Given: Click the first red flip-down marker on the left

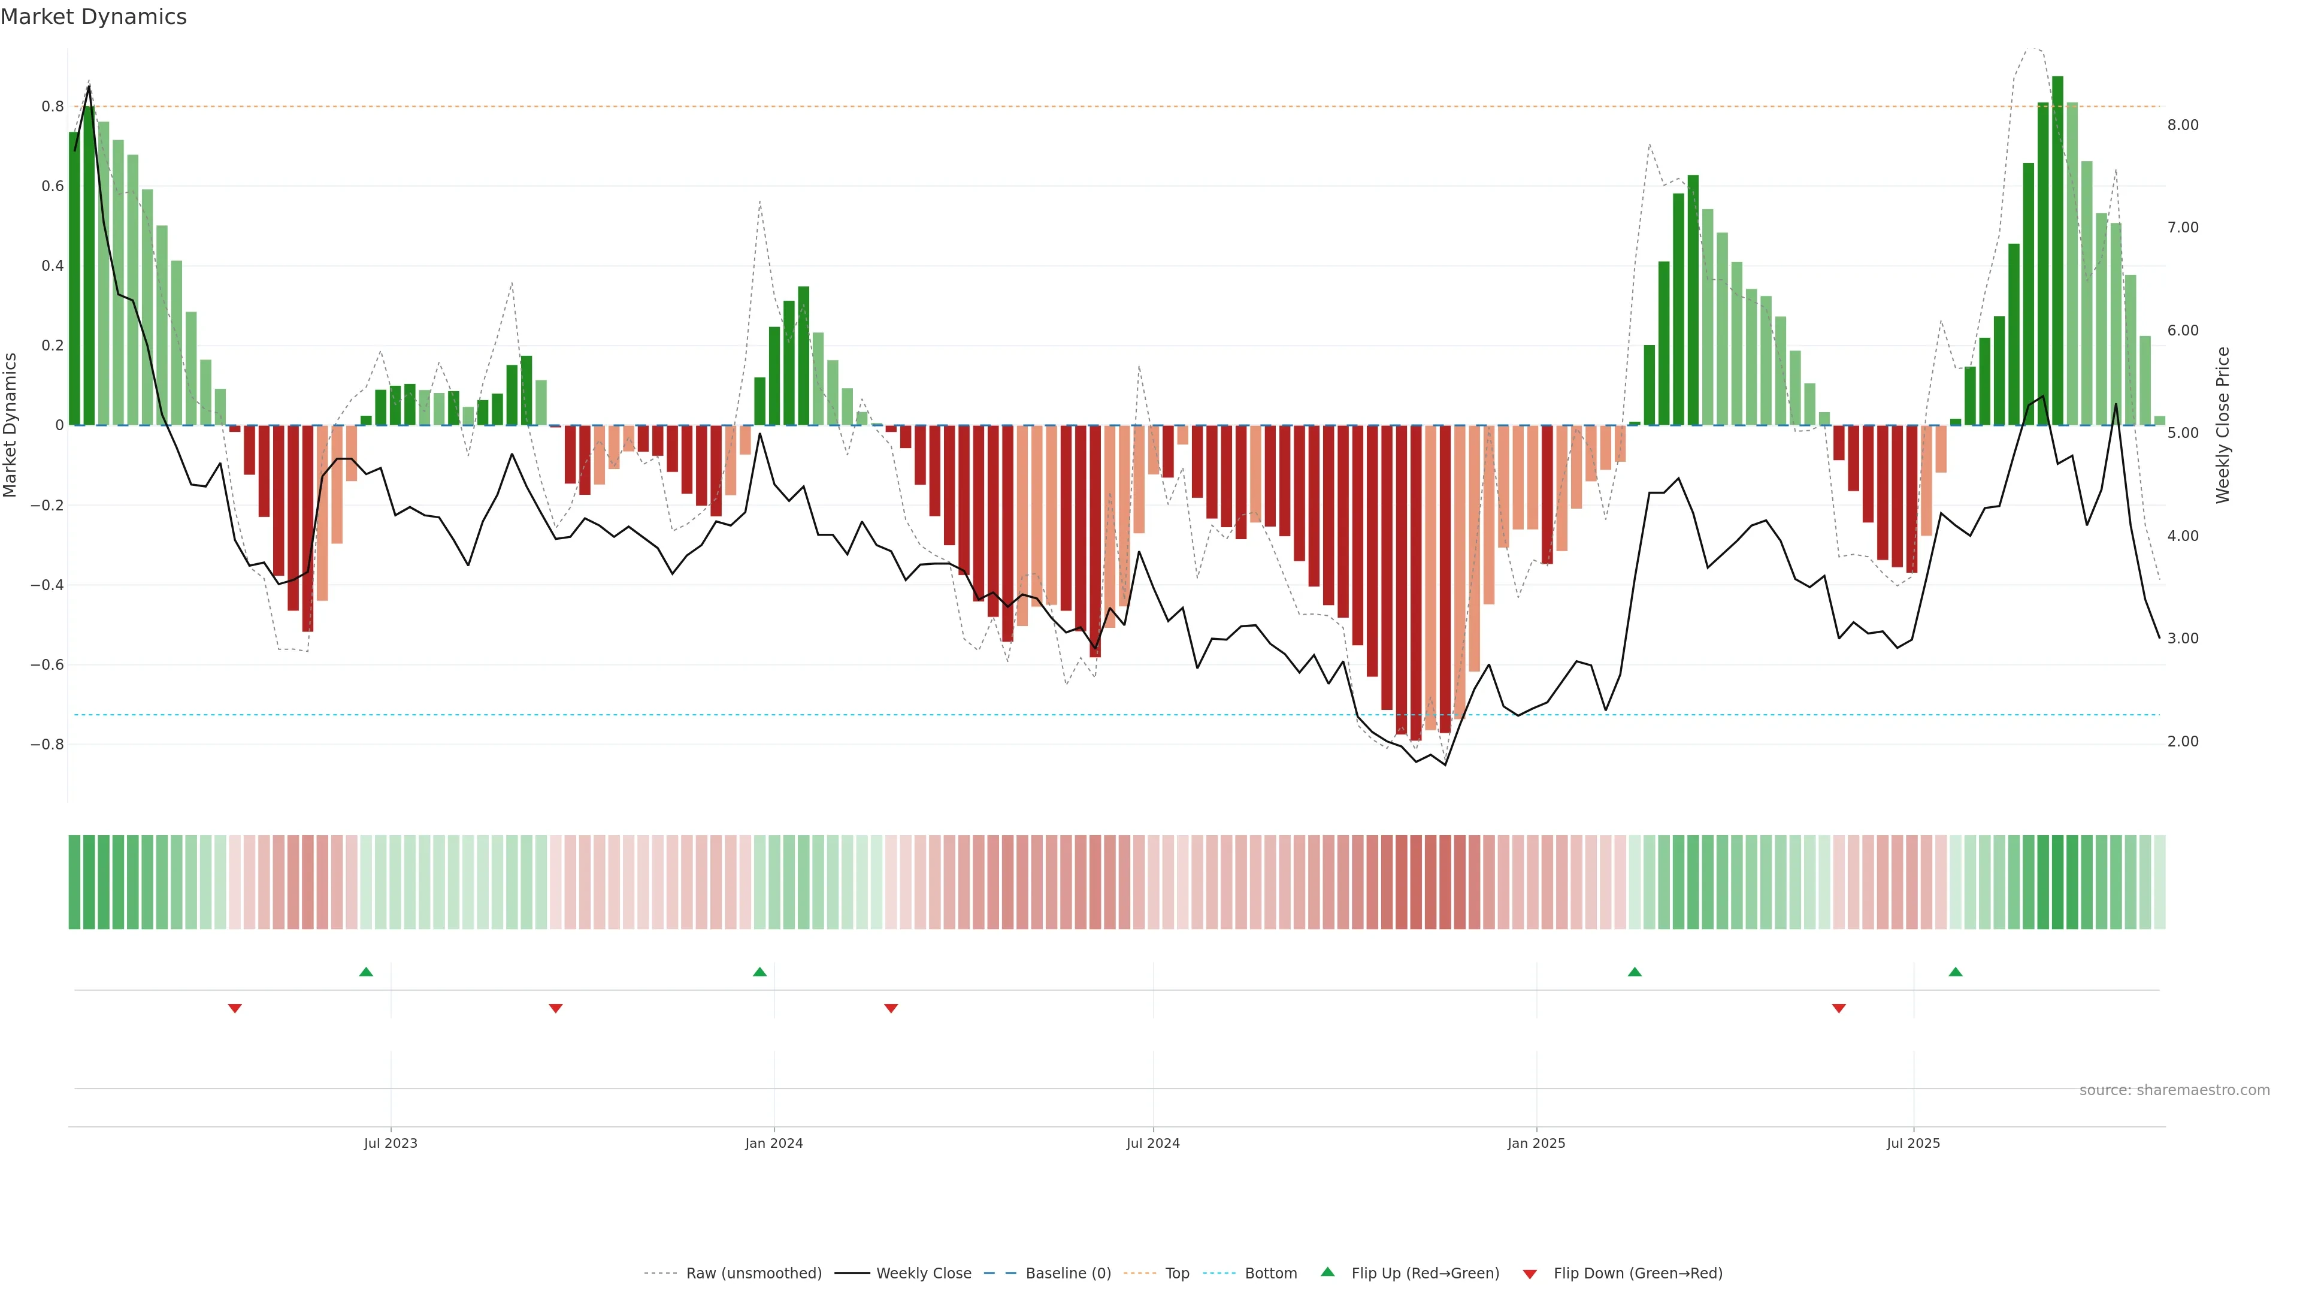Looking at the screenshot, I should point(235,1008).
